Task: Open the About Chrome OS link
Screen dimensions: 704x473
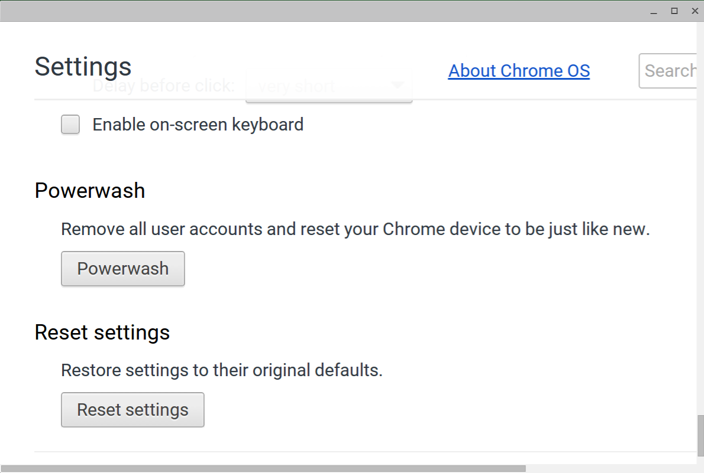Action: click(519, 71)
